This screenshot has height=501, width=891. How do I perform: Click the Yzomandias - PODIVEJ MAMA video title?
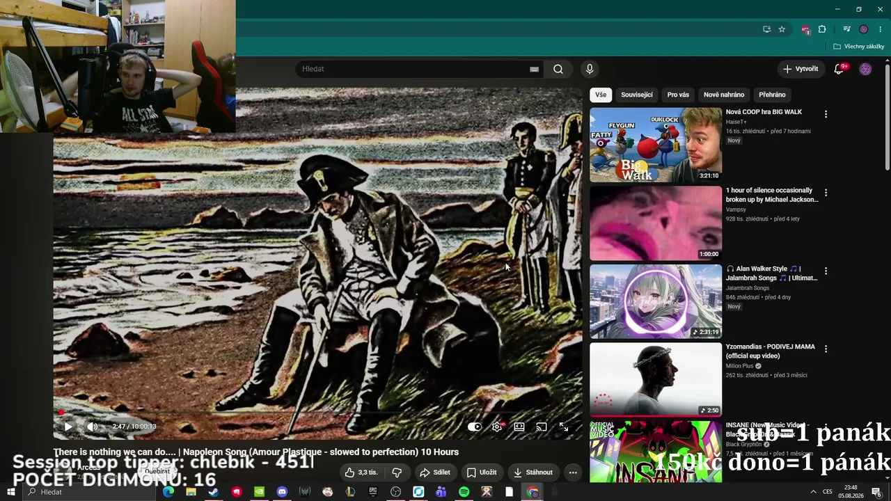(x=771, y=351)
